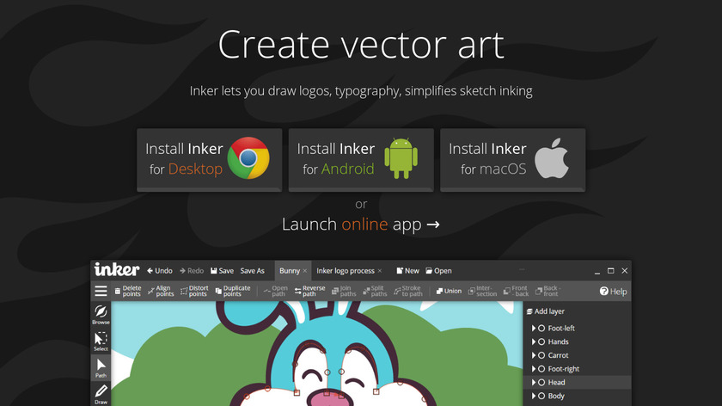Click Install Inker for Desktop button
The width and height of the screenshot is (722, 406).
(209, 159)
